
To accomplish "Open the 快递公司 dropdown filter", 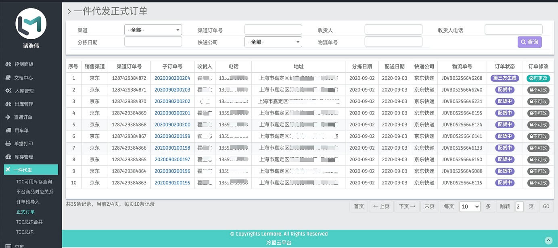I will pyautogui.click(x=273, y=42).
